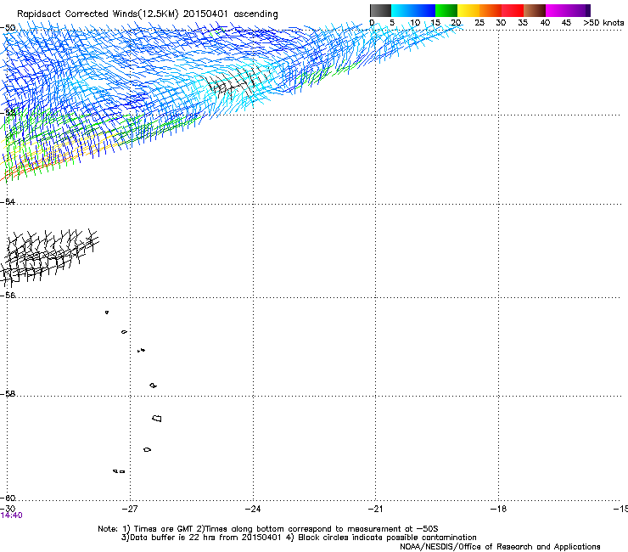This screenshot has height=552, width=628.
Task: Click the orange 25-30 knots color swatch
Action: click(x=491, y=10)
